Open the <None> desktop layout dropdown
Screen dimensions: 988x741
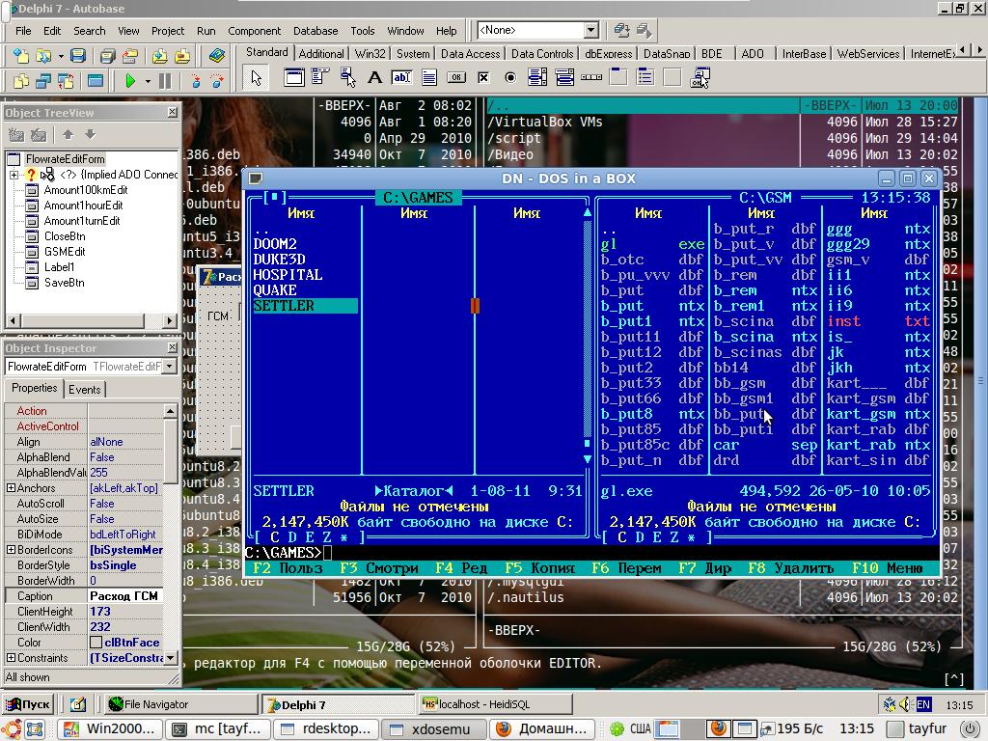pyautogui.click(x=590, y=31)
